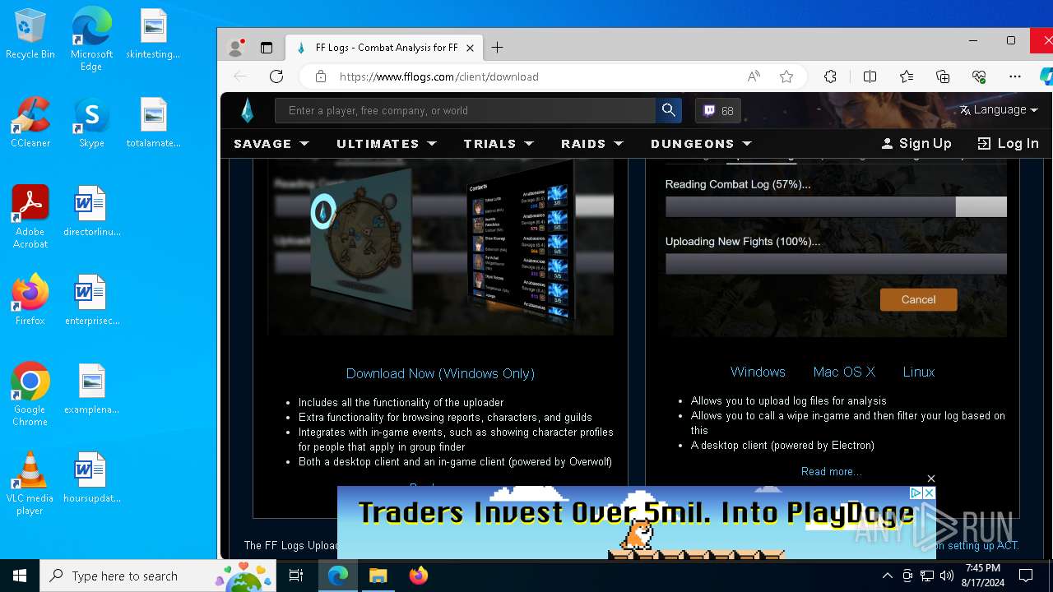Open CCleaner desktop shortcut
The height and width of the screenshot is (592, 1053).
[x=30, y=123]
